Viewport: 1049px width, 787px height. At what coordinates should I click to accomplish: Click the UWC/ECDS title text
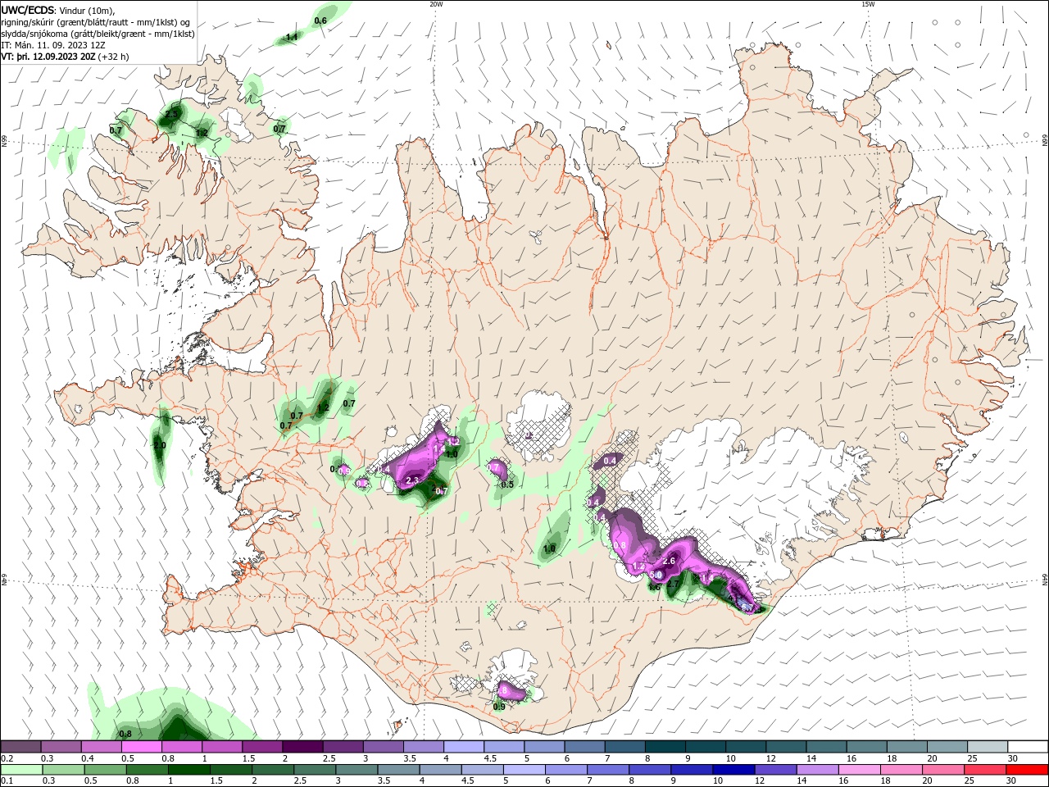click(x=27, y=10)
